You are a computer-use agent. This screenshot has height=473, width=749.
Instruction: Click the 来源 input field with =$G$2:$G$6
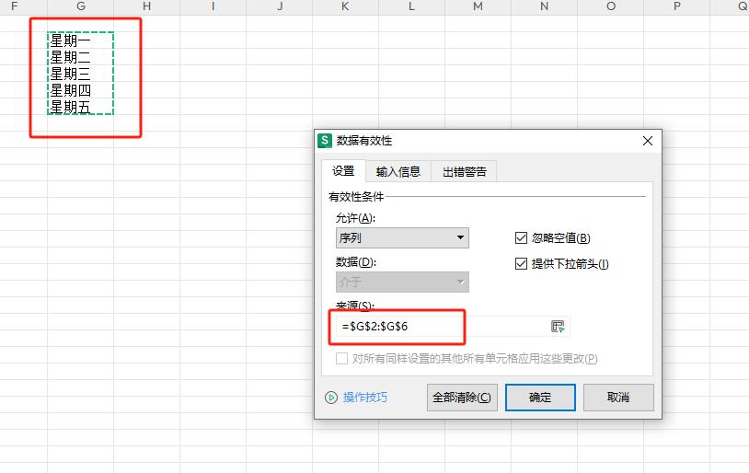point(453,327)
